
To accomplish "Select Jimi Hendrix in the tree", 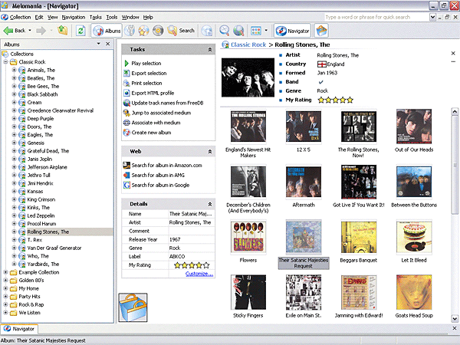I will (x=40, y=183).
